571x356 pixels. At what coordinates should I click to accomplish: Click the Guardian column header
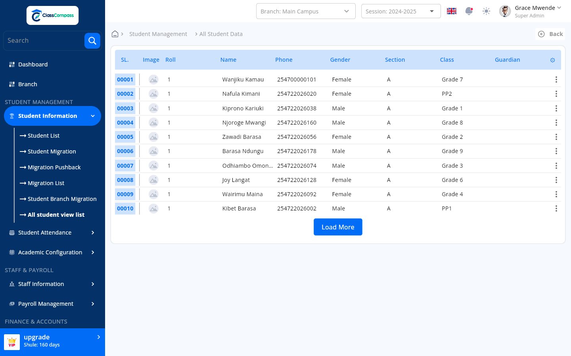pyautogui.click(x=508, y=60)
